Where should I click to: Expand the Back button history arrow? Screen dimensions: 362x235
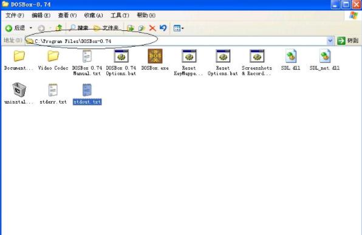pos(31,28)
